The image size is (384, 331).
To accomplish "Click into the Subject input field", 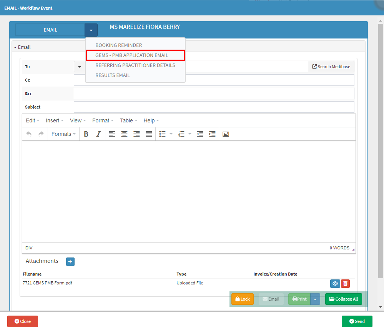I will (x=214, y=107).
